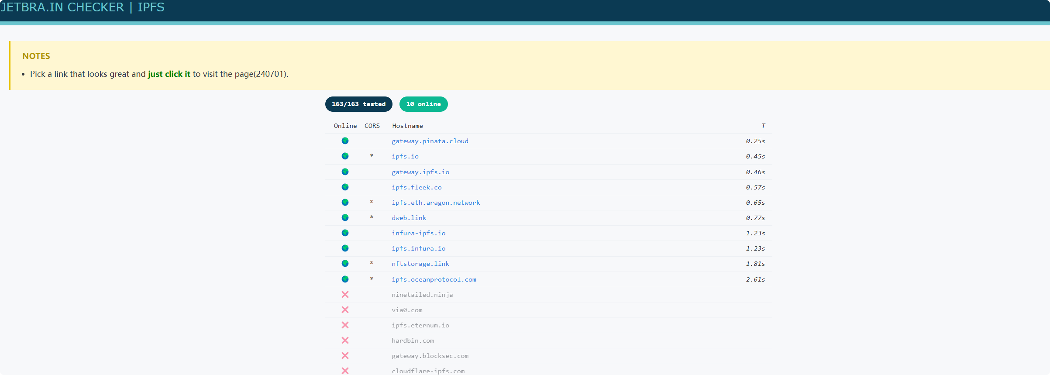Viewport: 1050px width, 375px height.
Task: Click the CORS asterisk for ipfs.eth.aragon.network
Action: [372, 202]
